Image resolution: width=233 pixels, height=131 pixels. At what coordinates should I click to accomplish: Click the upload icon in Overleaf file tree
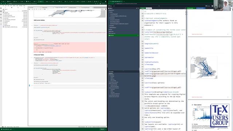click(112, 8)
